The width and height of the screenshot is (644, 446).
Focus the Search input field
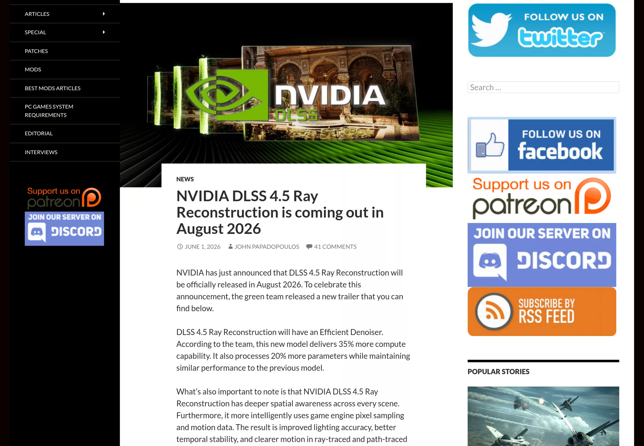tap(543, 87)
